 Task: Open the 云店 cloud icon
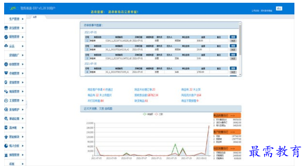[x=6, y=46]
